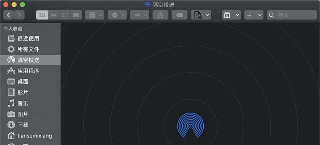This screenshot has width=320, height=145.
Task: Click the 搜索 search field
Action: tap(292, 15)
